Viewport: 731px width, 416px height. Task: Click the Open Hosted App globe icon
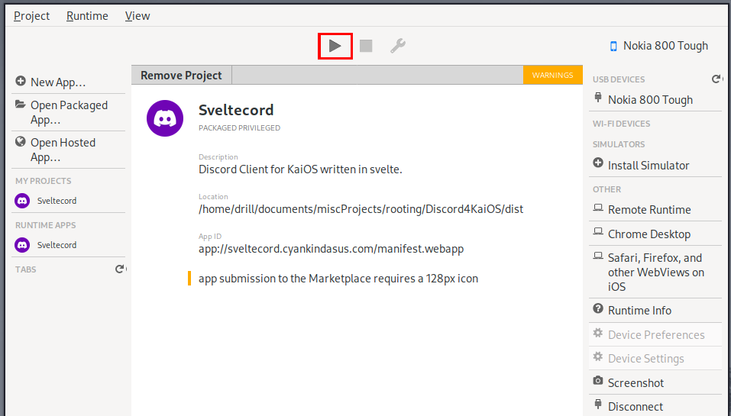click(20, 141)
